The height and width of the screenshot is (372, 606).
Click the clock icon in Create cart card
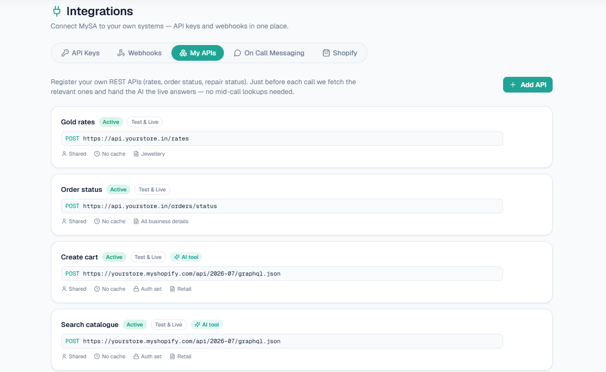97,289
